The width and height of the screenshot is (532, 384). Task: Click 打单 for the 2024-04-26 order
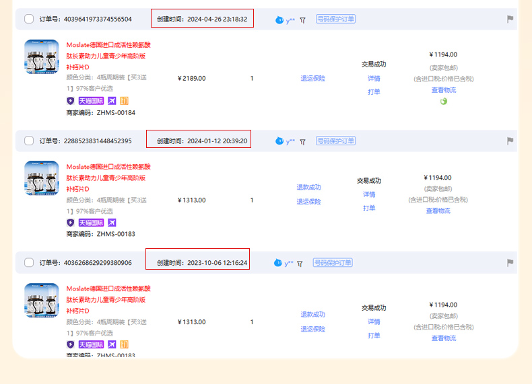[374, 92]
